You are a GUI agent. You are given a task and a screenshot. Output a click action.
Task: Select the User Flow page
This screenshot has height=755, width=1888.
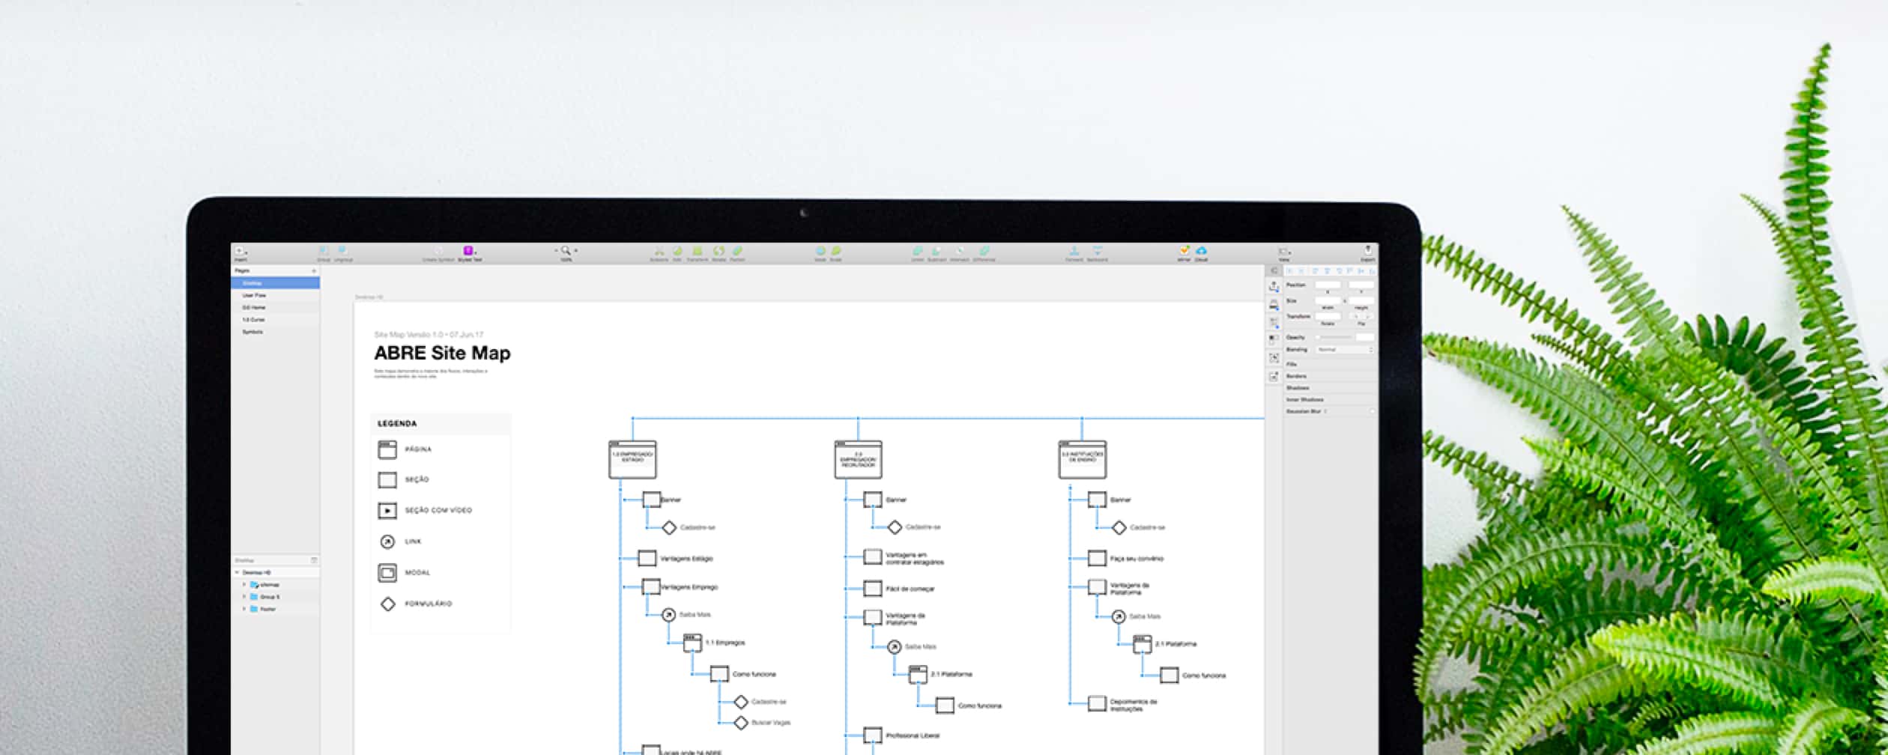click(254, 296)
